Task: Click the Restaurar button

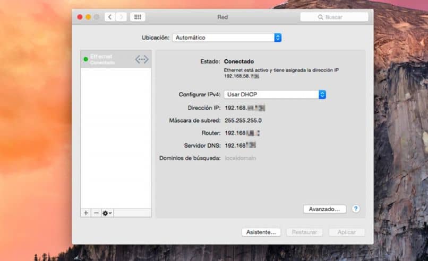Action: click(304, 232)
